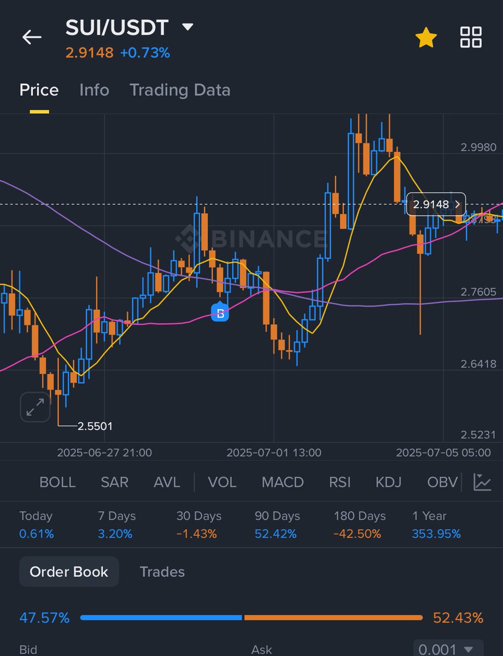Toggle the SAR indicator on the chart
The height and width of the screenshot is (656, 503).
point(114,482)
